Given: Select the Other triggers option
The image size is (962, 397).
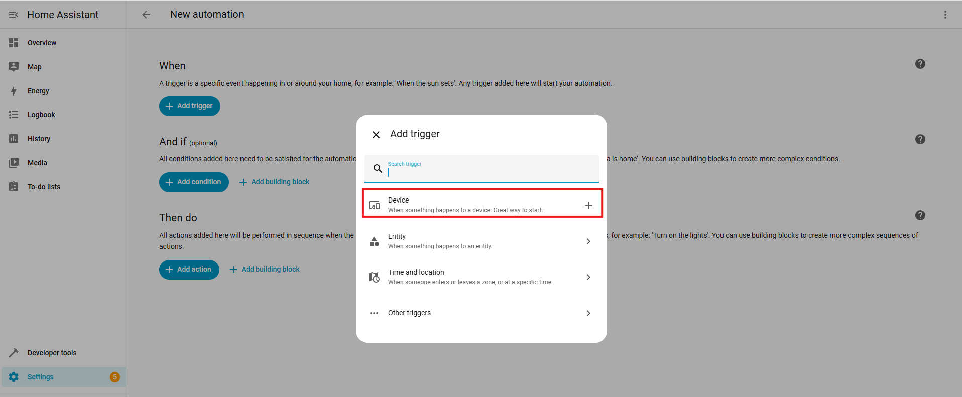Looking at the screenshot, I should (482, 313).
